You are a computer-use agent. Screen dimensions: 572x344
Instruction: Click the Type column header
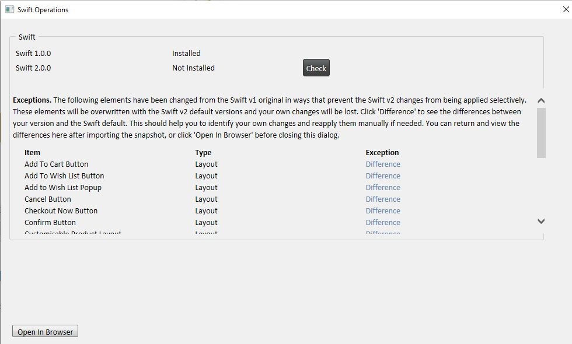click(203, 153)
